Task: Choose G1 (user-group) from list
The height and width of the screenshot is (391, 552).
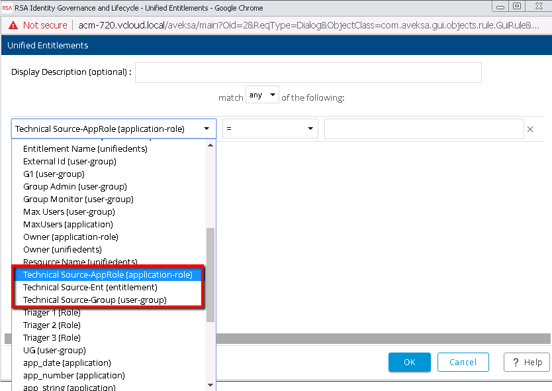Action: [54, 174]
